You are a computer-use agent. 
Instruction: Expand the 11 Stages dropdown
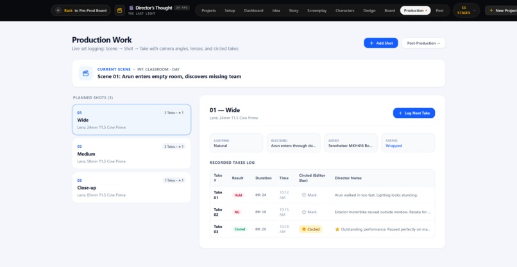coord(466,10)
